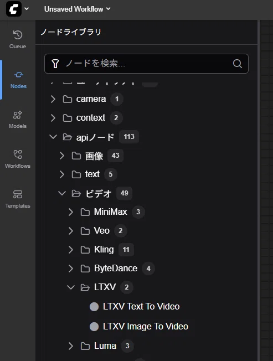Click the ビデオ open folder icon

tap(76, 193)
